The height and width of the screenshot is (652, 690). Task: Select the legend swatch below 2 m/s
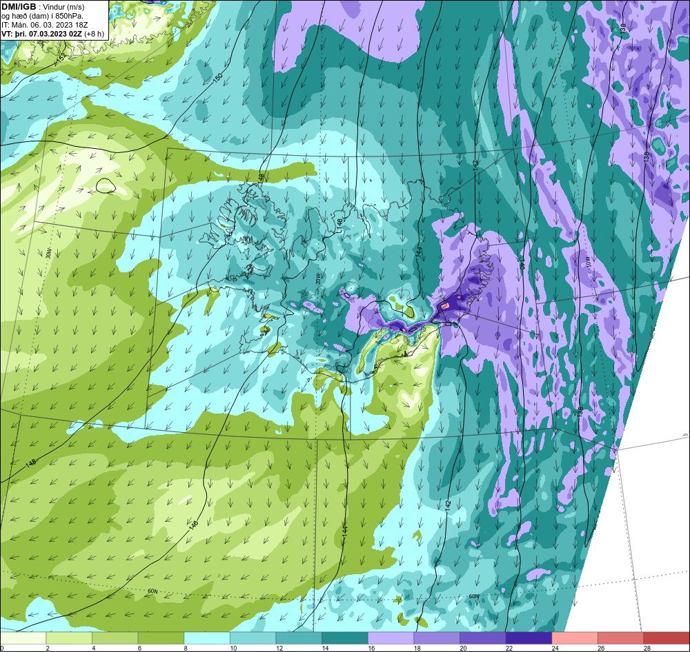(23, 638)
